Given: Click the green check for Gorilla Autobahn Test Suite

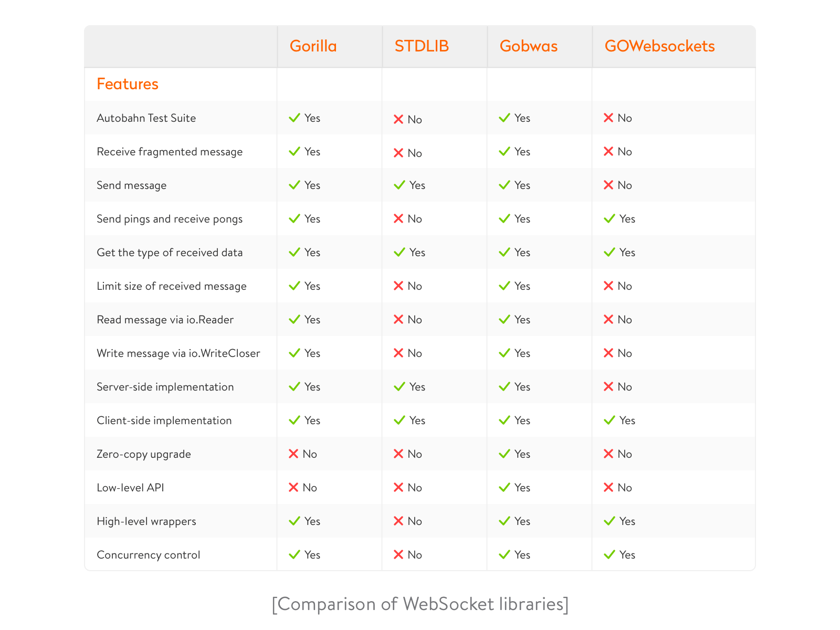Looking at the screenshot, I should pos(295,118).
